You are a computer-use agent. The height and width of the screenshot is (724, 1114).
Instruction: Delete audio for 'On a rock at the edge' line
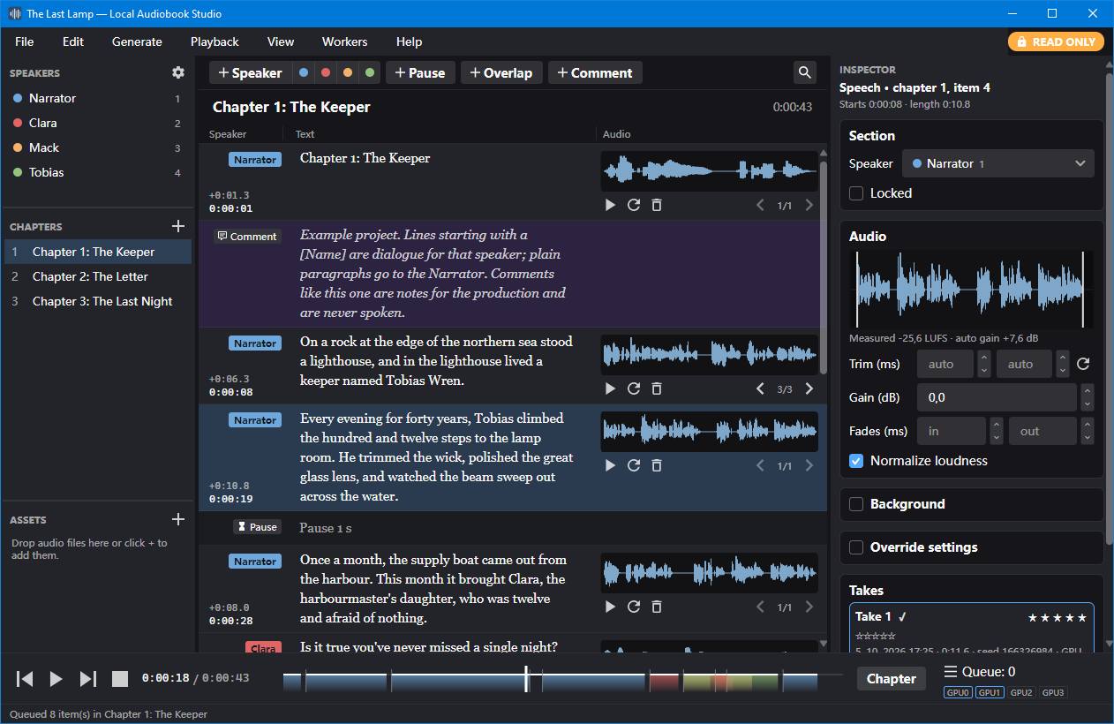tap(657, 388)
